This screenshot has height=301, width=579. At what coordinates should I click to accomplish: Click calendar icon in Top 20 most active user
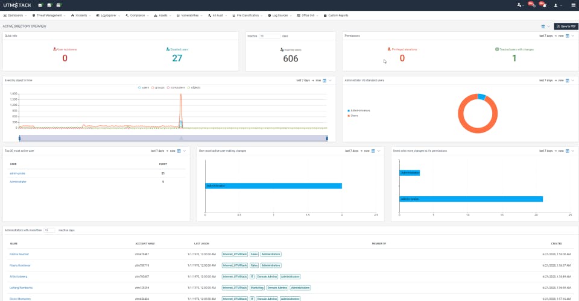[179, 150]
